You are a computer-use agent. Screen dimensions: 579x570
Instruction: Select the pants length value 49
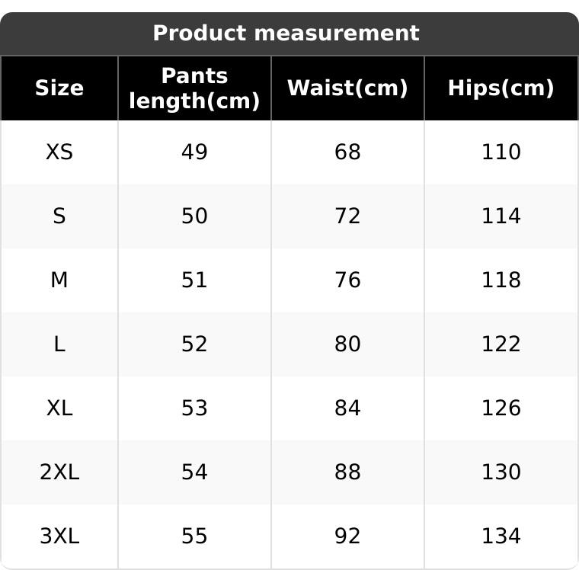pos(194,152)
